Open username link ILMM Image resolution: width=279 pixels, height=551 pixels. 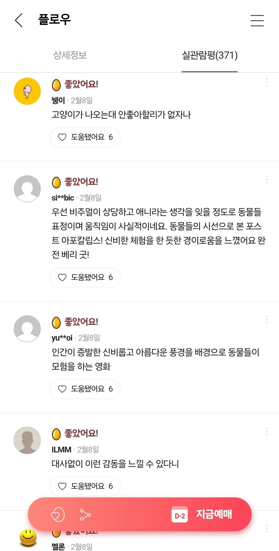coord(61,450)
